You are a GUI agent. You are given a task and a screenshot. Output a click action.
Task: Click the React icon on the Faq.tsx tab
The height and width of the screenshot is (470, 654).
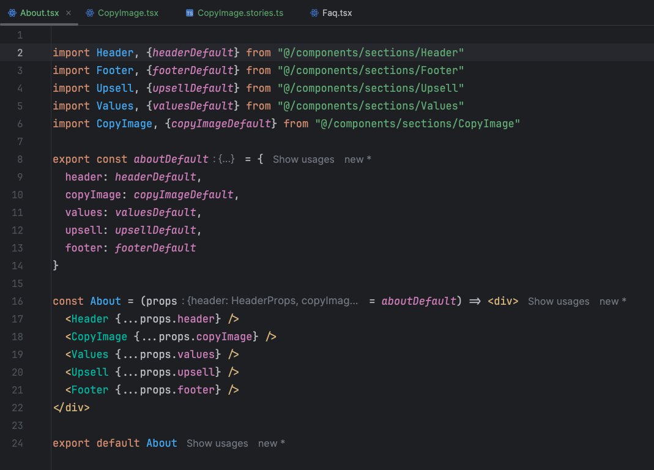[x=313, y=12]
